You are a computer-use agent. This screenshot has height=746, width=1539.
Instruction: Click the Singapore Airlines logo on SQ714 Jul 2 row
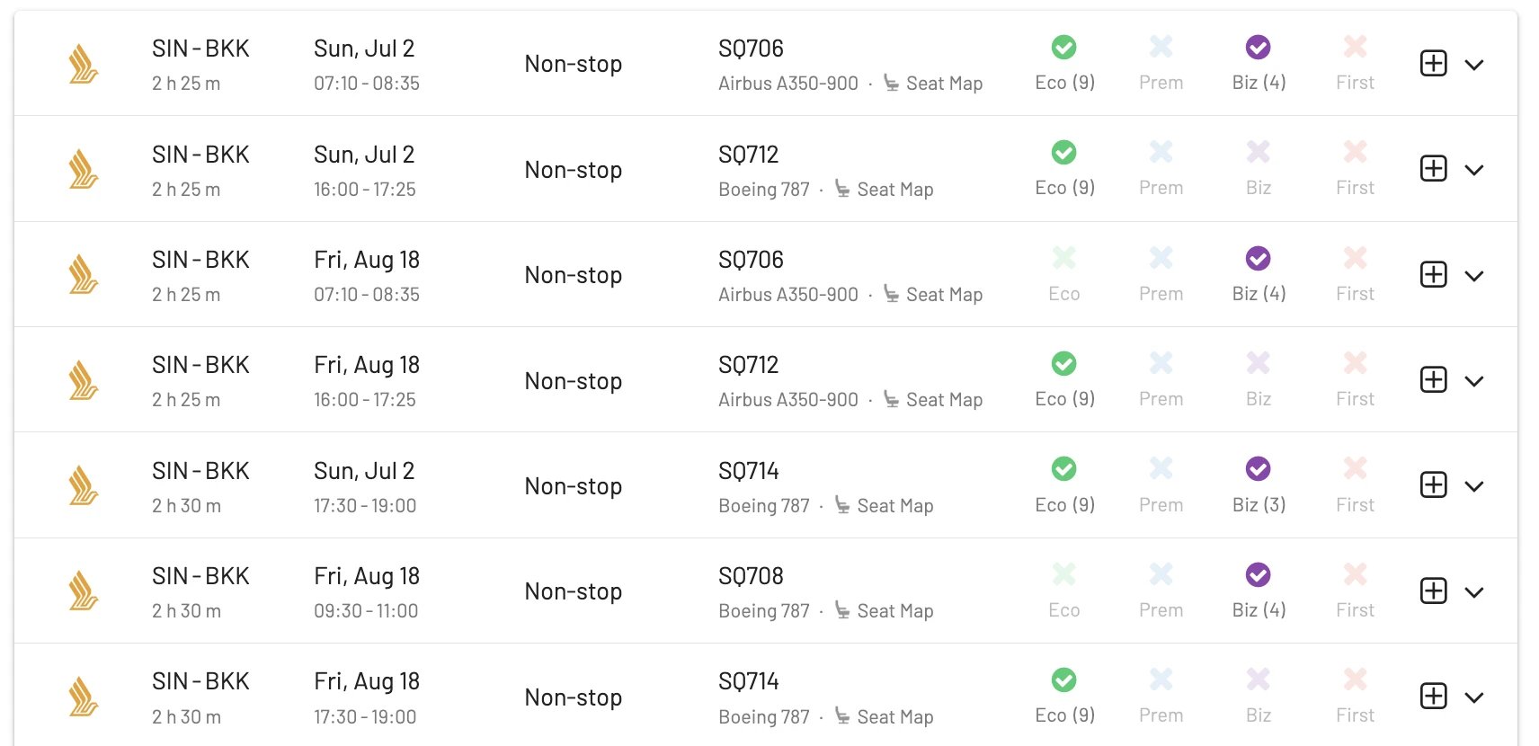pyautogui.click(x=84, y=486)
